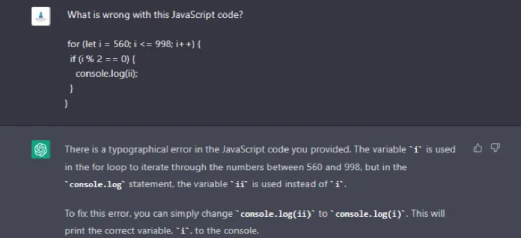Image resolution: width=521 pixels, height=238 pixels.
Task: Click the for loop line of code
Action: [134, 44]
